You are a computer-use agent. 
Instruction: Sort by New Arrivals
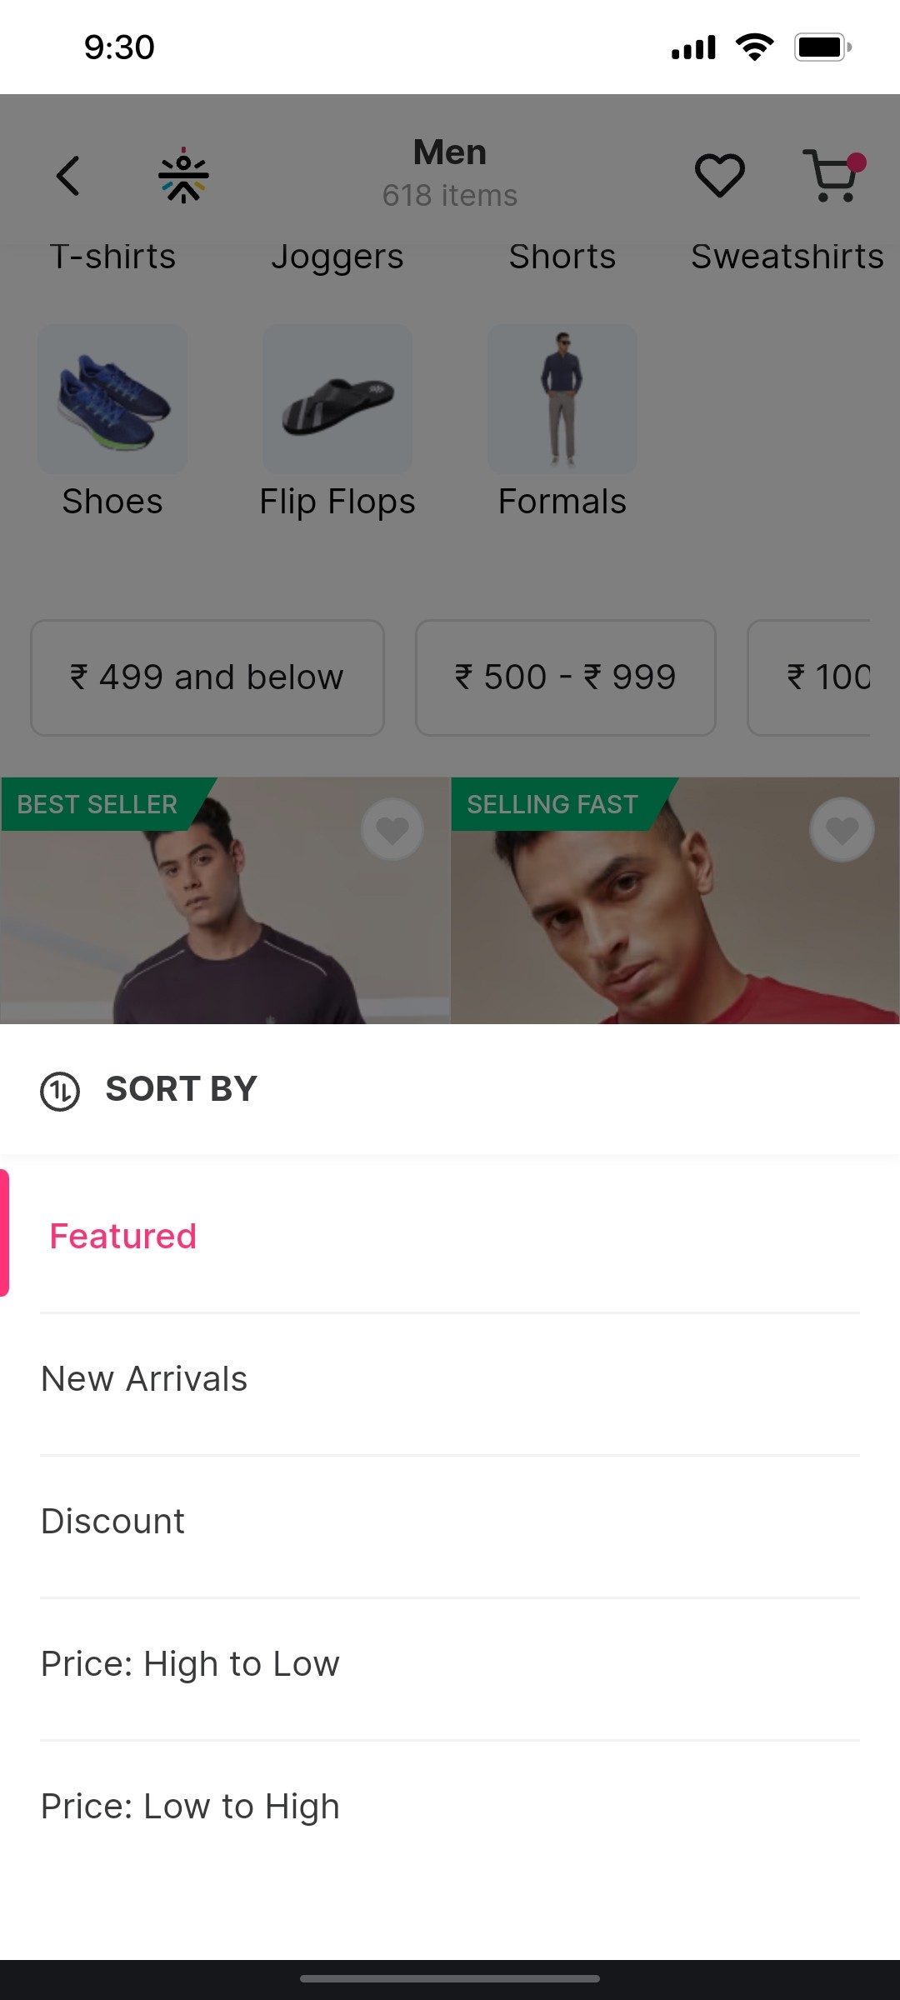[143, 1378]
